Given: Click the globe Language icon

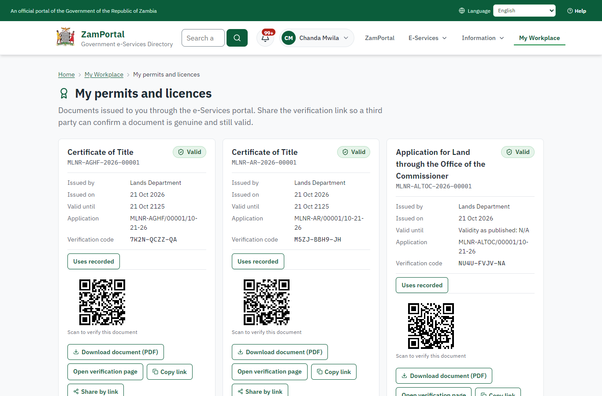Looking at the screenshot, I should (462, 11).
